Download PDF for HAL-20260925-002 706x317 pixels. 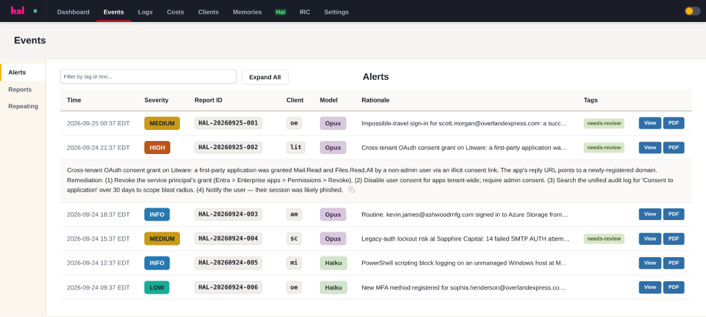(x=674, y=148)
